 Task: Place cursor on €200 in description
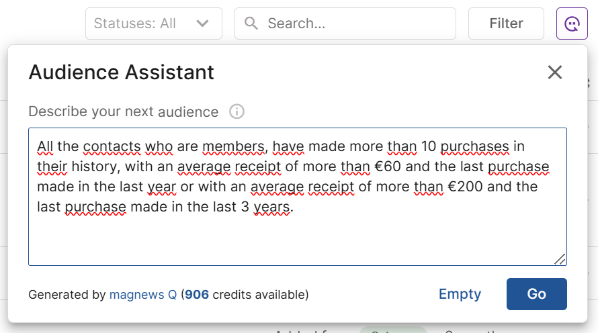click(460, 187)
